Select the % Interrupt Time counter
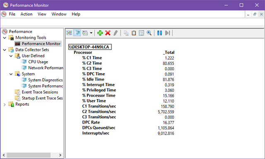This screenshot has height=159, width=265. (x=99, y=85)
